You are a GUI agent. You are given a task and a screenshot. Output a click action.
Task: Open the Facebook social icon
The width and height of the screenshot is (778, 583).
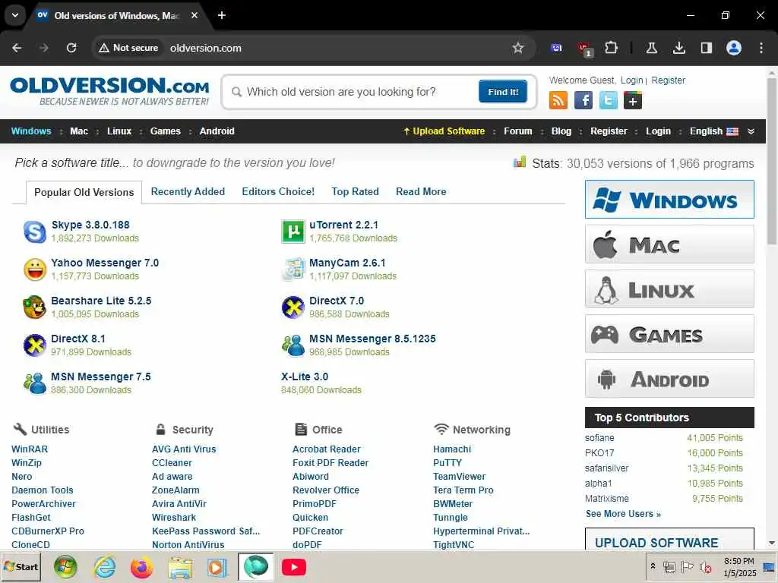point(583,101)
